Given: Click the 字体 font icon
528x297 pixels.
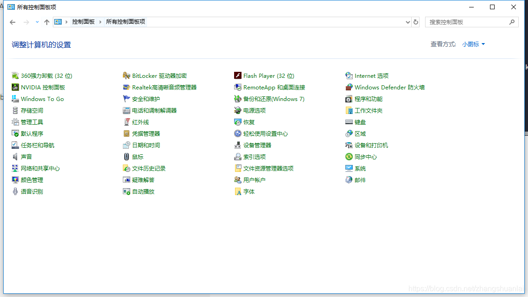Looking at the screenshot, I should coord(238,191).
